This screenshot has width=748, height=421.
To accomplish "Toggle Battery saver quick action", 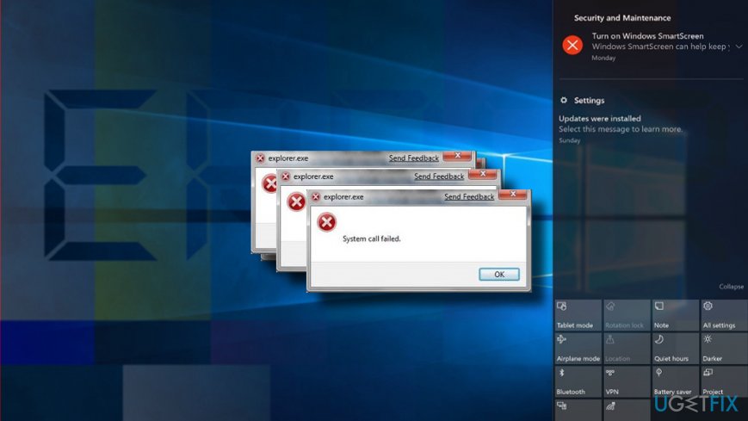I will 675,381.
